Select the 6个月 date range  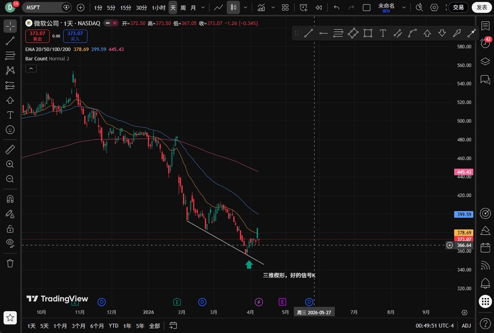click(97, 326)
